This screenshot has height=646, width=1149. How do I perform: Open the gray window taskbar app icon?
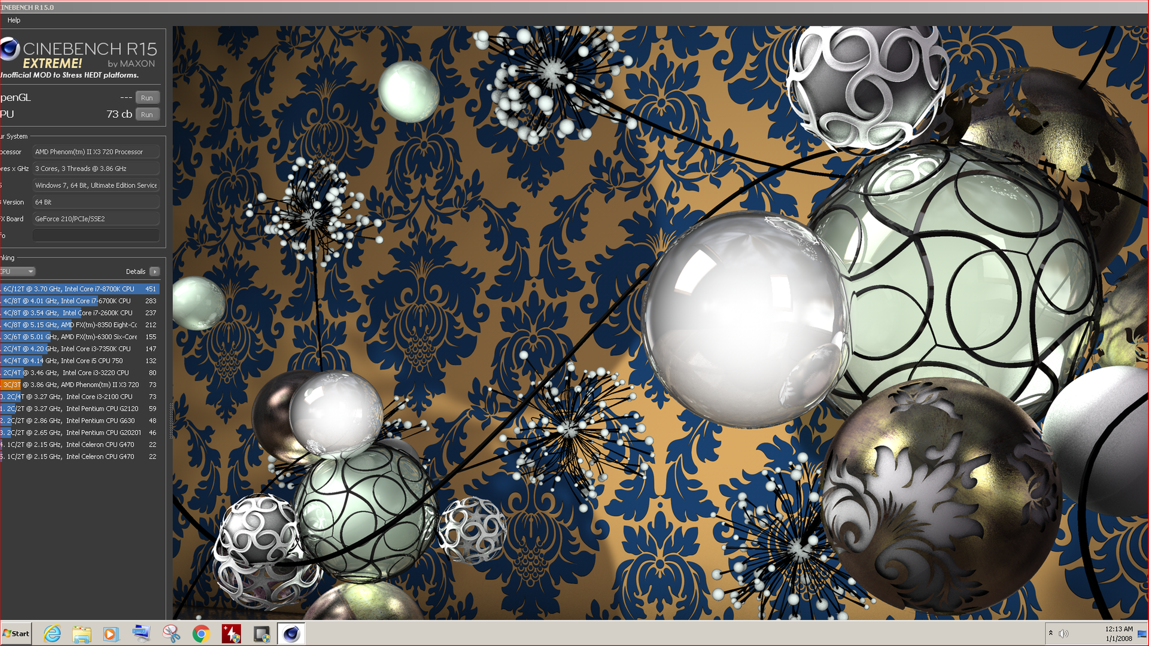tap(262, 633)
